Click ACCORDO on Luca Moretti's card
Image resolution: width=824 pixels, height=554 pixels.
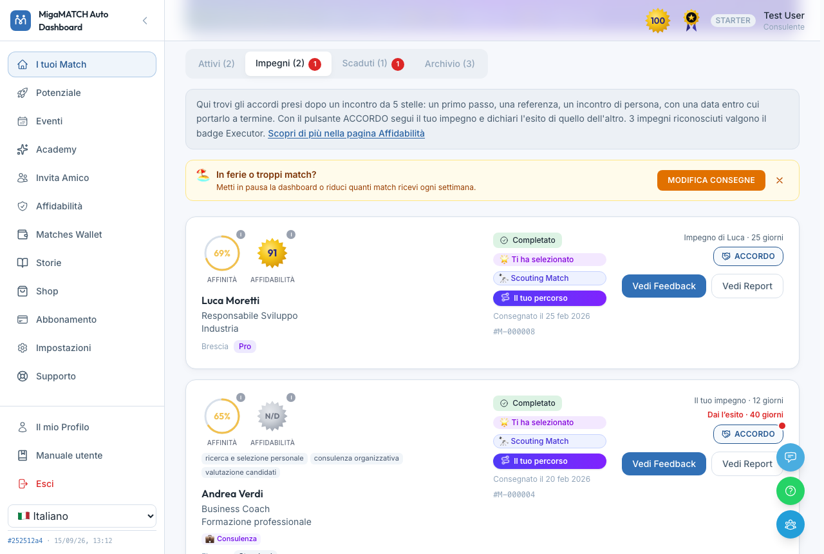click(748, 256)
